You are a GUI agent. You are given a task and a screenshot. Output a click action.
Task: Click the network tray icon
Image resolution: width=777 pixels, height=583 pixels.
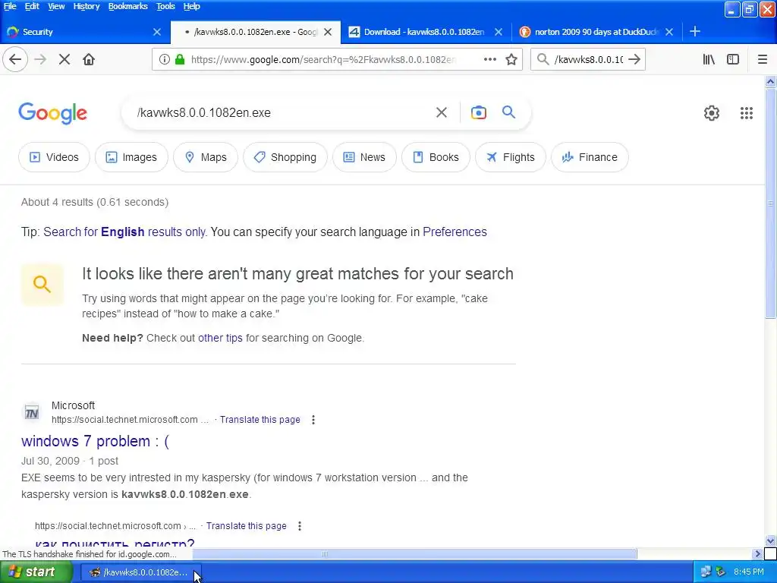coord(706,572)
